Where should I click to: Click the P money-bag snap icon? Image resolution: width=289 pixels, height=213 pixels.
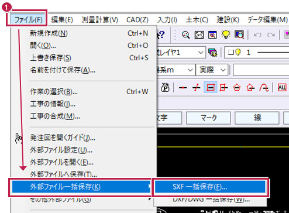(165, 87)
